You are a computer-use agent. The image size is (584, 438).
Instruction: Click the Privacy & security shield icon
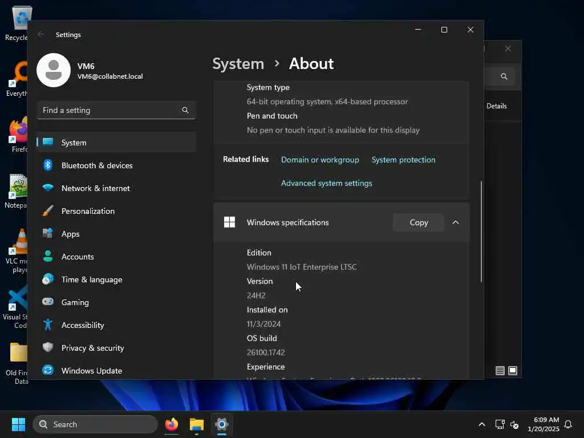tap(48, 347)
